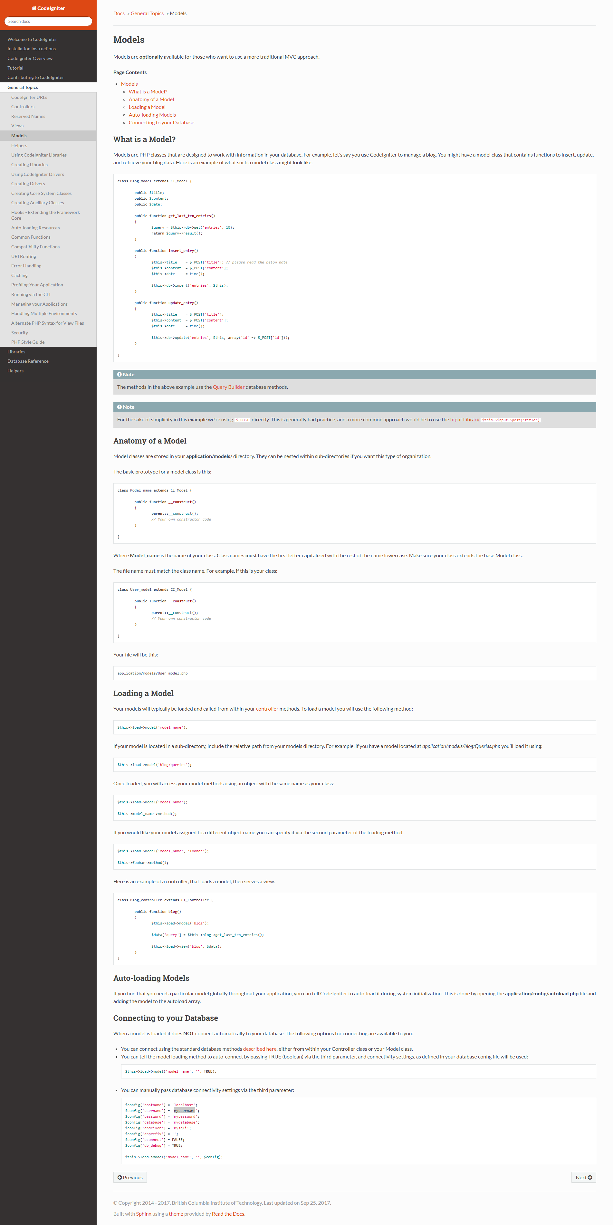Screen dimensions: 613x1225
Task: Open the controller link in Loading a Model
Action: coord(267,709)
